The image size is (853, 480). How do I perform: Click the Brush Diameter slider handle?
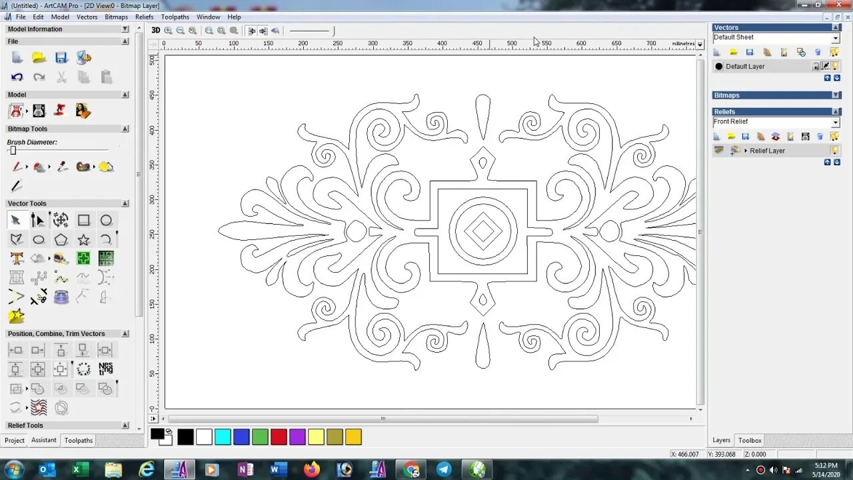click(x=13, y=151)
